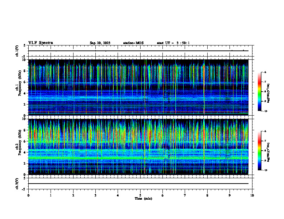Click '-8' label on ch.2 colorbar

click(x=265, y=151)
